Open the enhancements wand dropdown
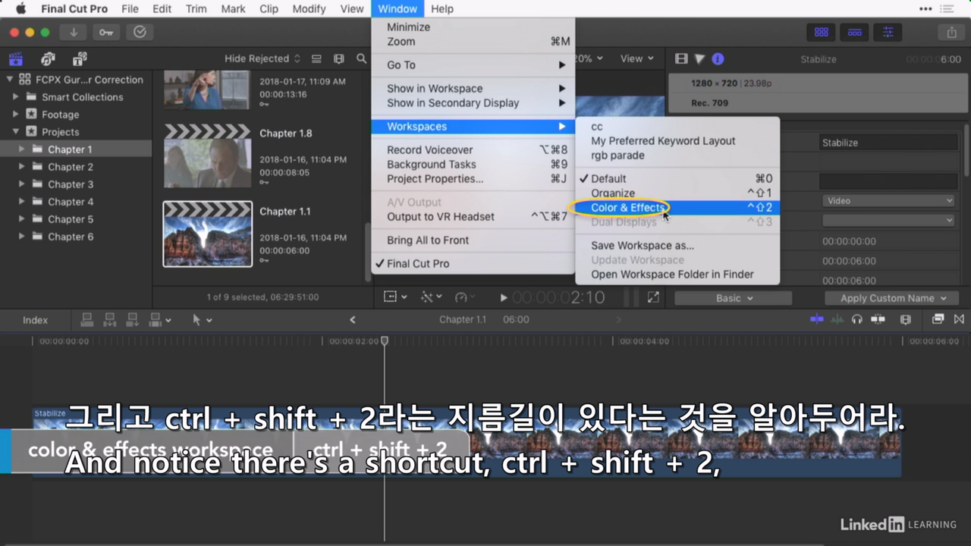Screen dimensions: 971x546 coord(432,297)
